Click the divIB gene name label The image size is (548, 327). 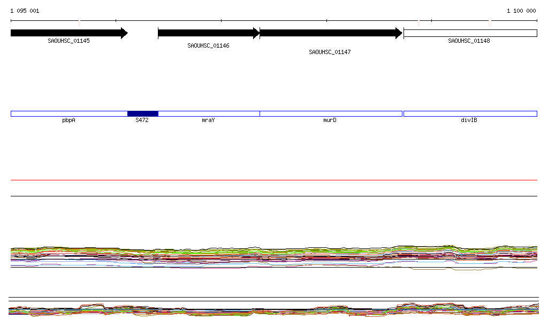pyautogui.click(x=469, y=120)
